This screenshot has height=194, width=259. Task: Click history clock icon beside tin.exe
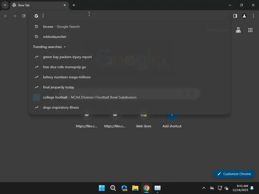click(x=36, y=27)
